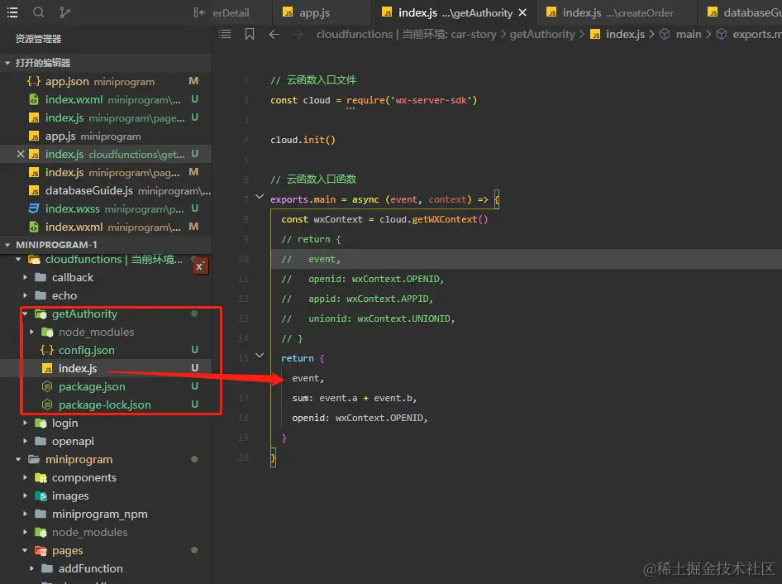Click getAuthority in the breadcrumb path

tap(541, 34)
